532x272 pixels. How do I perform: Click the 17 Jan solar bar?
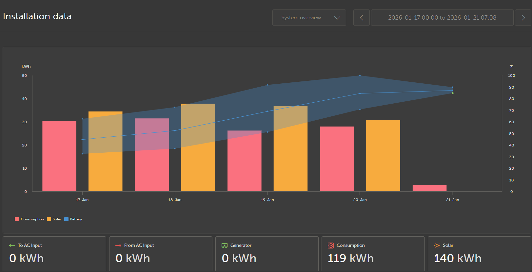[106, 151]
